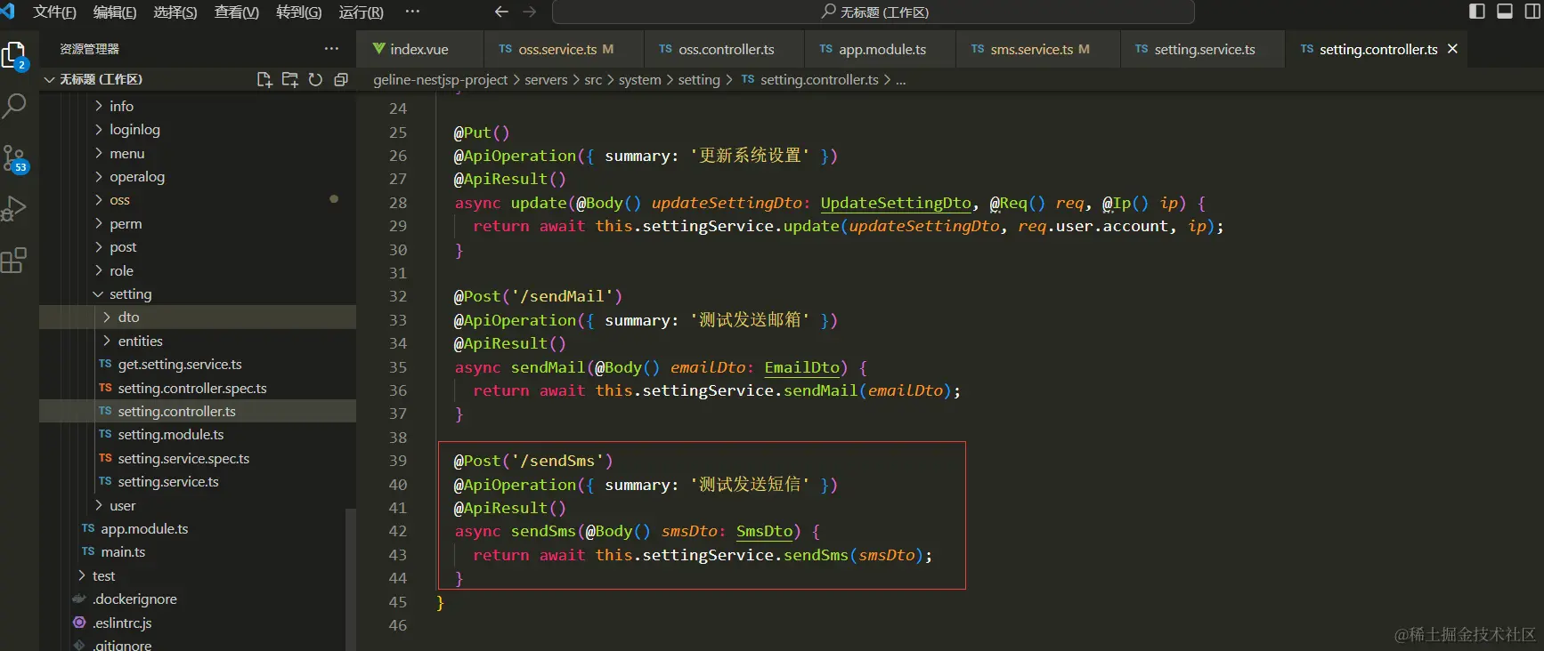
Task: Close the setting.controller.ts tab
Action: (x=1452, y=49)
